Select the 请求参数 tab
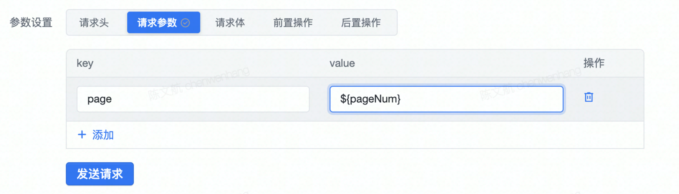 157,23
